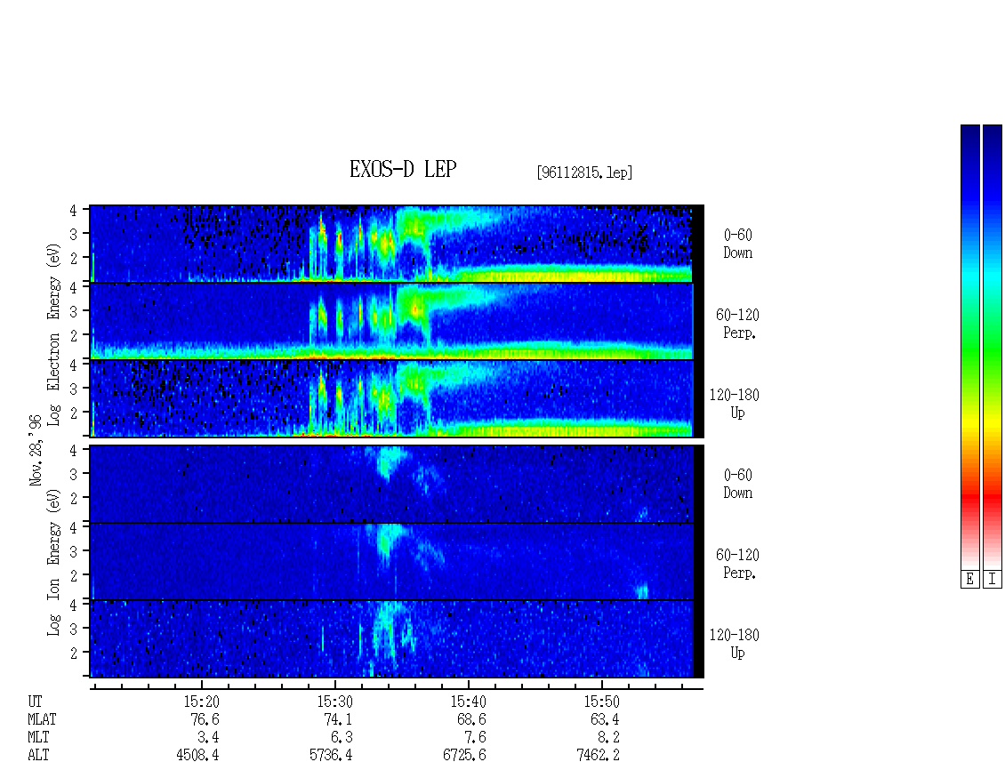Image resolution: width=1005 pixels, height=778 pixels.
Task: Click the electron color scale bar above E
Action: click(x=969, y=347)
